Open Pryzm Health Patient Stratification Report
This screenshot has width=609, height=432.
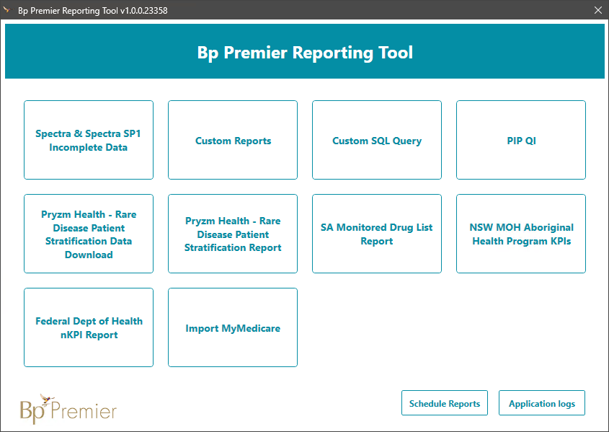pyautogui.click(x=233, y=234)
